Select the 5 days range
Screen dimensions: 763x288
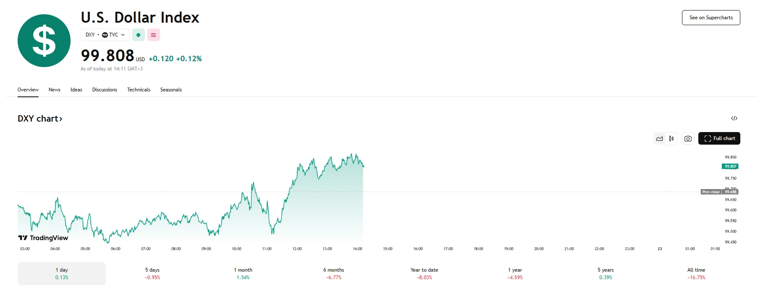point(152,273)
